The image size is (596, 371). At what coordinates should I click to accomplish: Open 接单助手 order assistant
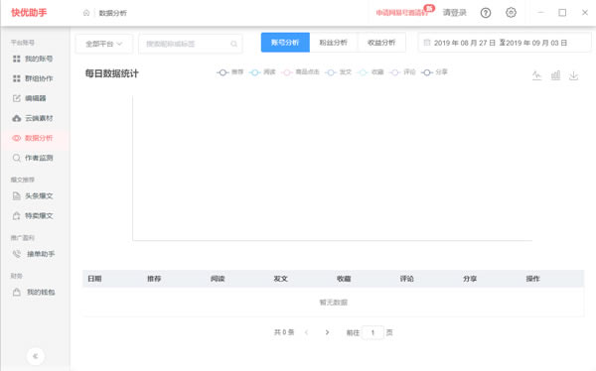point(34,254)
